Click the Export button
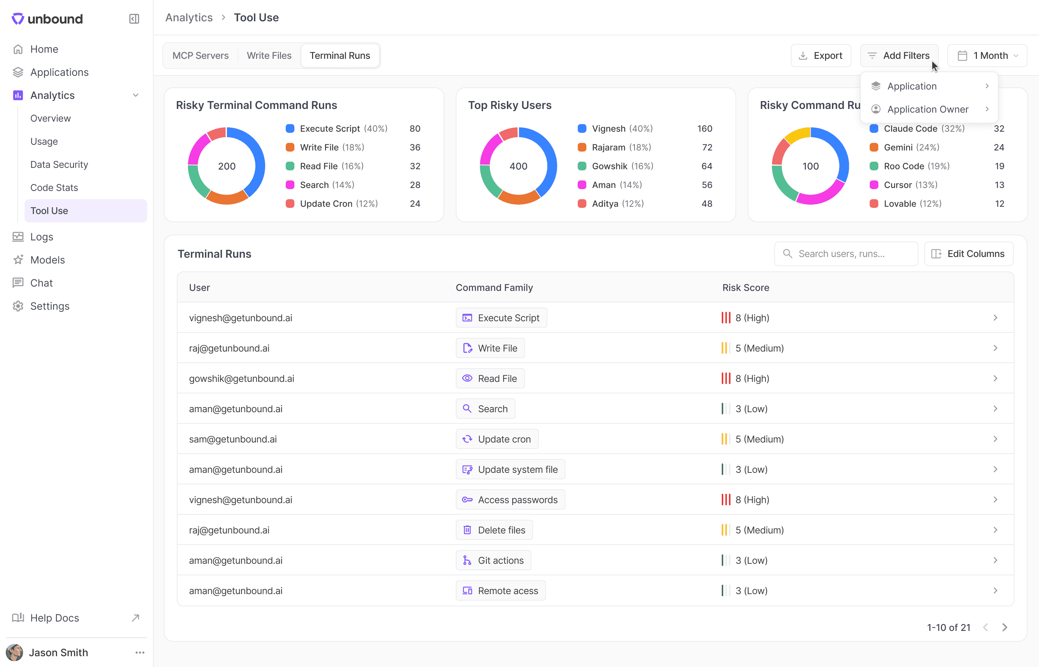This screenshot has height=667, width=1039. tap(821, 56)
